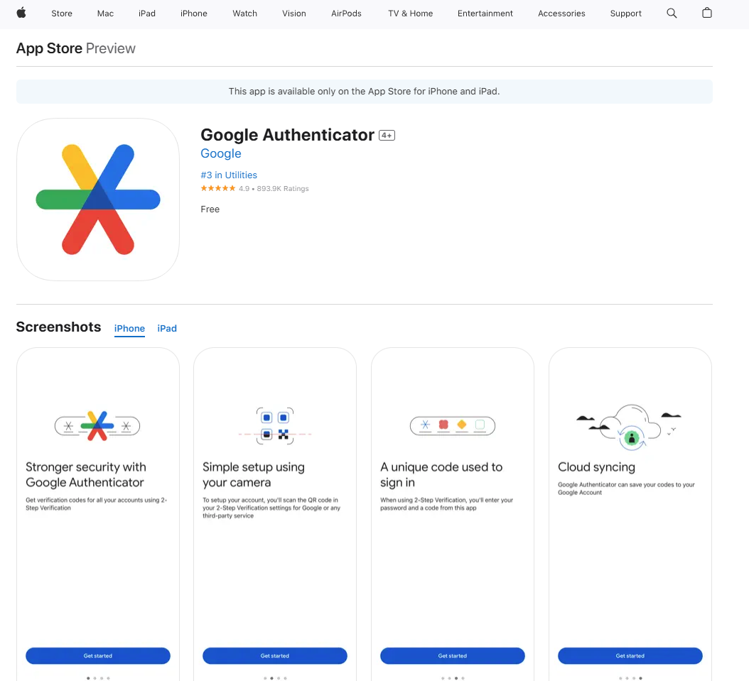The height and width of the screenshot is (681, 749).
Task: Click the Apple logo icon
Action: (x=21, y=13)
